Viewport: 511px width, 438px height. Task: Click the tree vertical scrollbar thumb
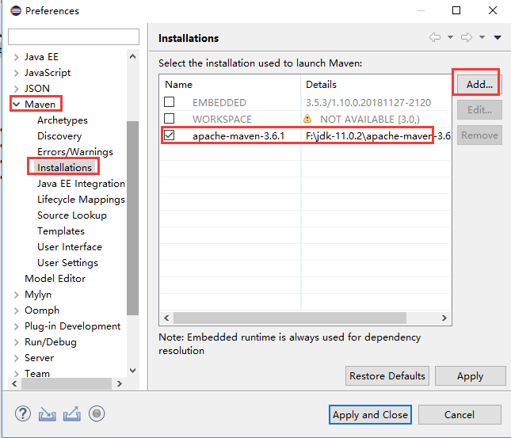(132, 218)
